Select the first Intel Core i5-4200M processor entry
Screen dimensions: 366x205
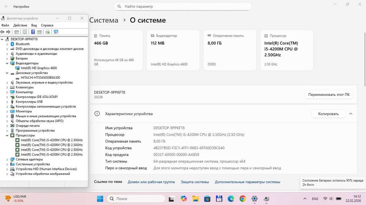(x=52, y=140)
